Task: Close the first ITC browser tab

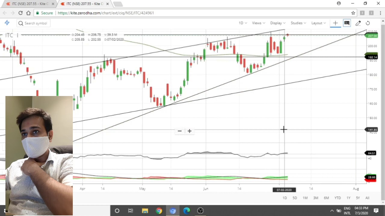Action: [53, 4]
